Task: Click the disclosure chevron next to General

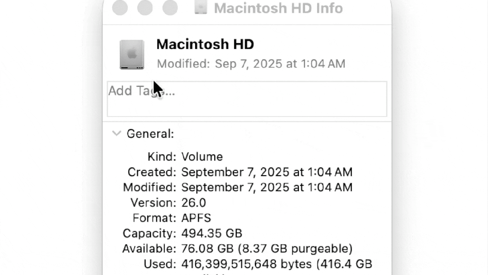Action: (x=117, y=133)
